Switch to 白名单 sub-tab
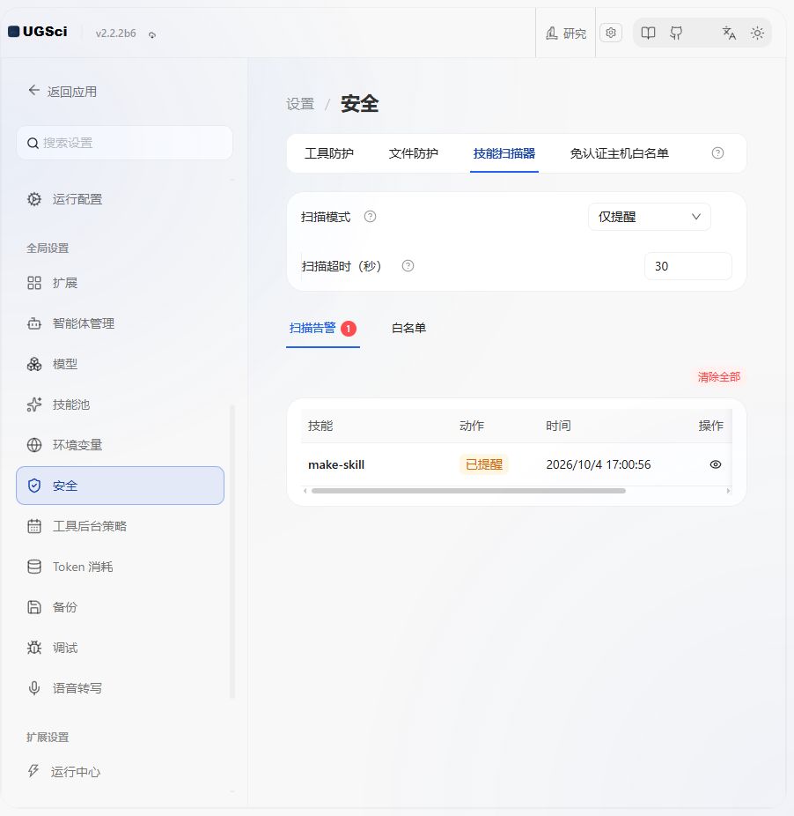 coord(408,329)
